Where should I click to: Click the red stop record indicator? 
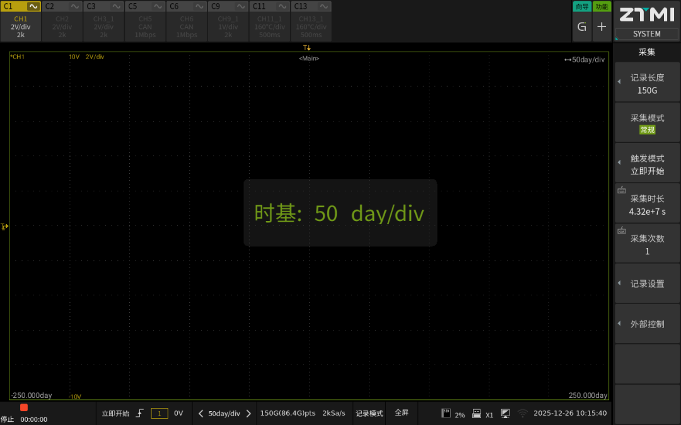(24, 407)
